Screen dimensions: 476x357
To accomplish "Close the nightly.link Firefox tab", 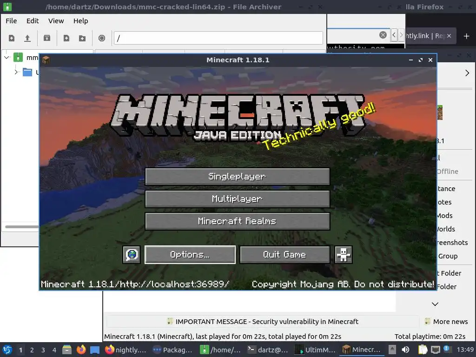I will tap(449, 36).
